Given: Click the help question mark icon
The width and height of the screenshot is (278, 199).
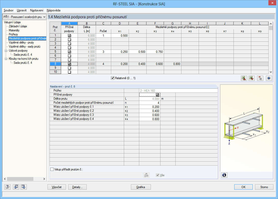Looking at the screenshot, I should [x=7, y=187].
